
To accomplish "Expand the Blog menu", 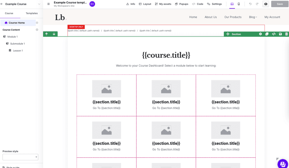I will tap(253, 17).
